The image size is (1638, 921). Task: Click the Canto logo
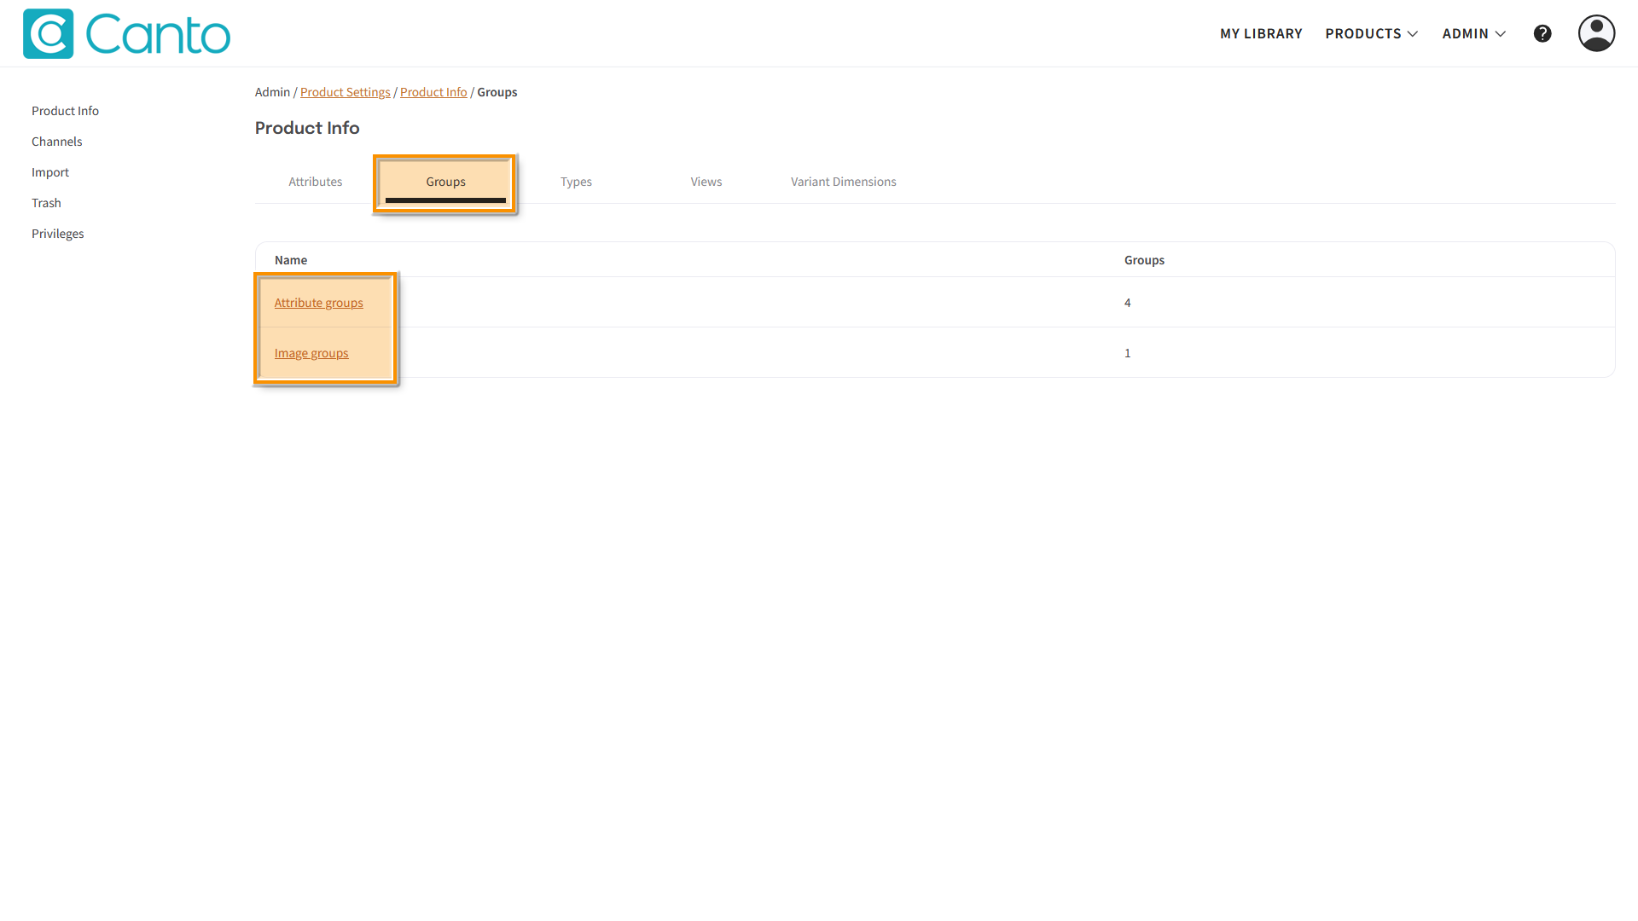coord(126,34)
